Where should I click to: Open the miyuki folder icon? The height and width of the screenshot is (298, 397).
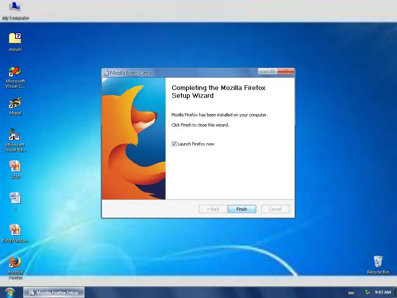(15, 42)
